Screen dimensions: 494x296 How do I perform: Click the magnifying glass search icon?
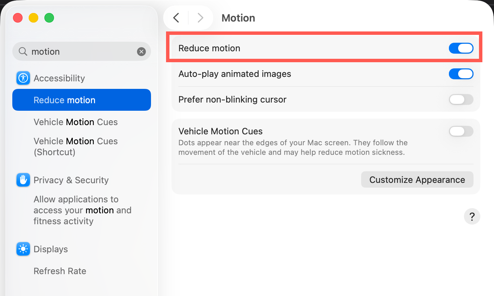pos(23,52)
